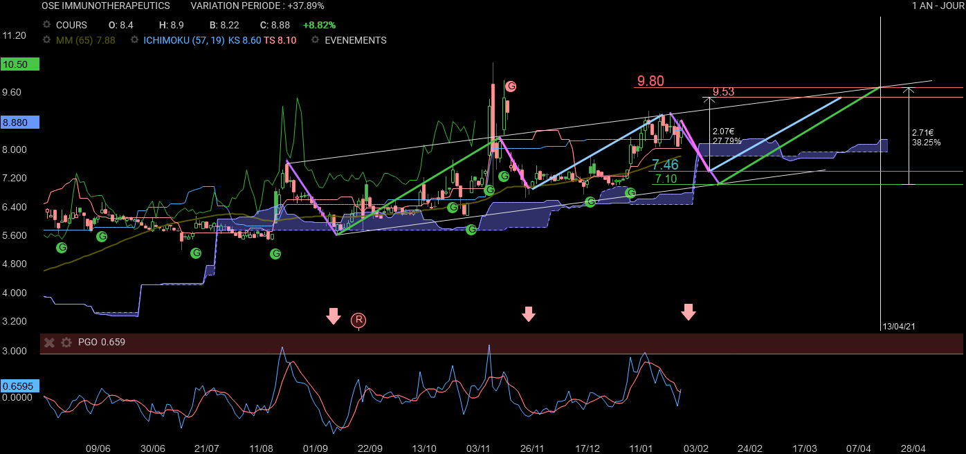
Task: Click the pink down arrow near 26/11
Action: pos(529,314)
